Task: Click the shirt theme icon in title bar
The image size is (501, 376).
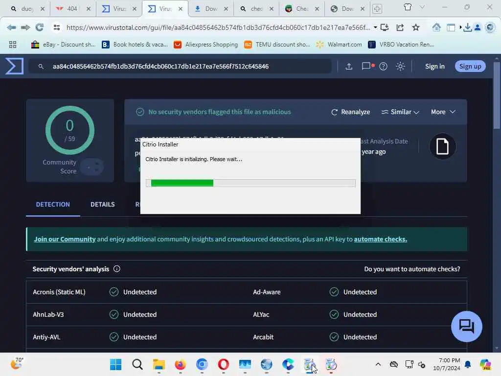Action: tap(408, 7)
